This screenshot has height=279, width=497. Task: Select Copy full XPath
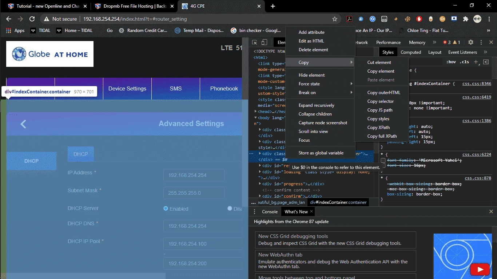point(382,136)
